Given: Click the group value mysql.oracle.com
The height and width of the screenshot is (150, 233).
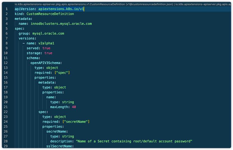Looking at the screenshot, I should (x=48, y=34).
